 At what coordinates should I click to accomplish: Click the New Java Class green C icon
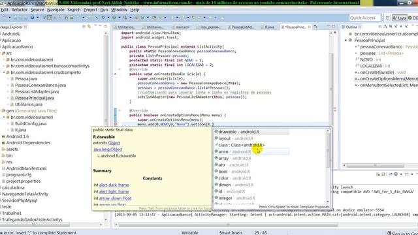142,18
